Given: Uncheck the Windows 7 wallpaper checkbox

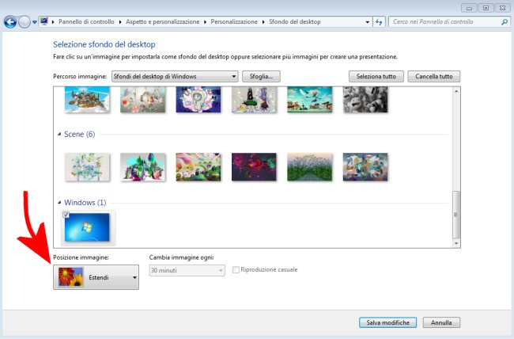Looking at the screenshot, I should (x=66, y=215).
